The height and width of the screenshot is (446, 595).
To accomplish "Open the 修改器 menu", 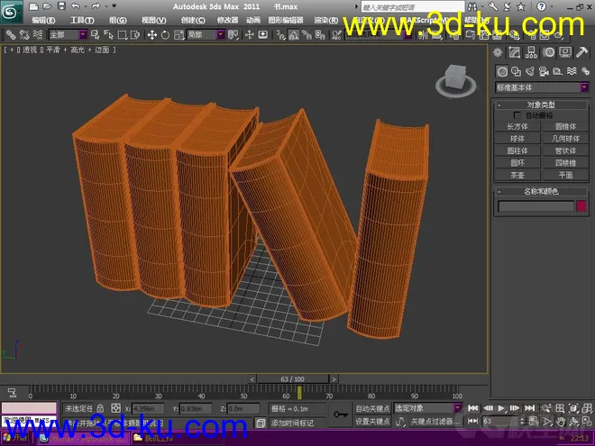I will click(x=227, y=20).
